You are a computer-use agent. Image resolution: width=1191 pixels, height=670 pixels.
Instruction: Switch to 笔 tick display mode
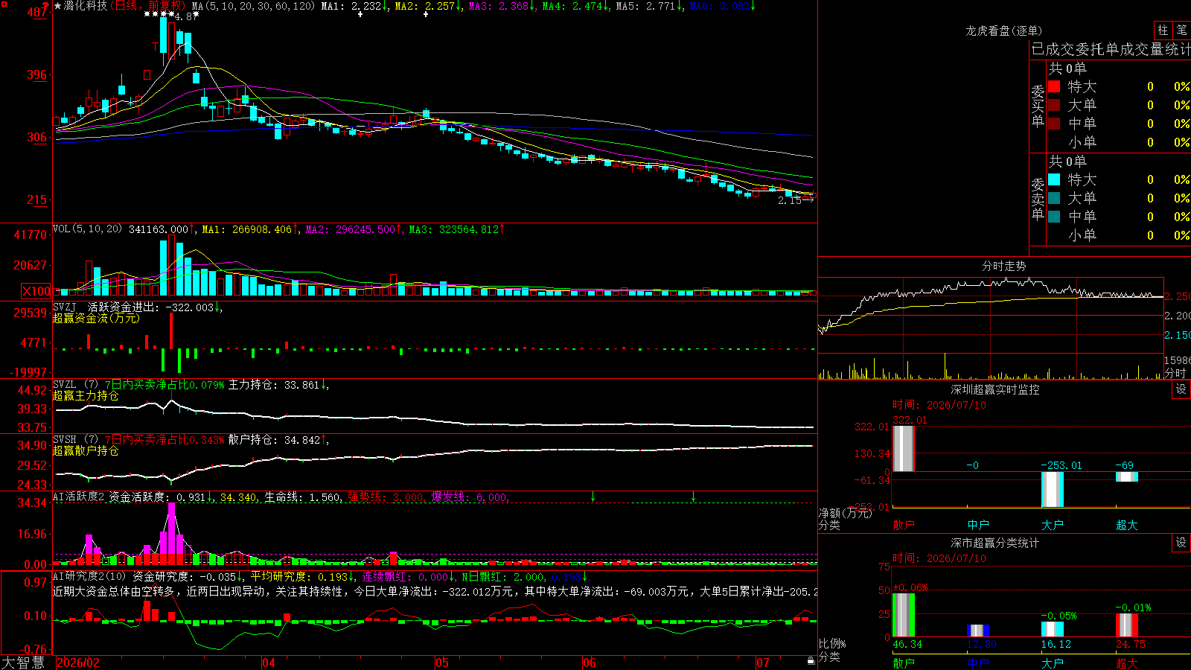[x=1182, y=31]
